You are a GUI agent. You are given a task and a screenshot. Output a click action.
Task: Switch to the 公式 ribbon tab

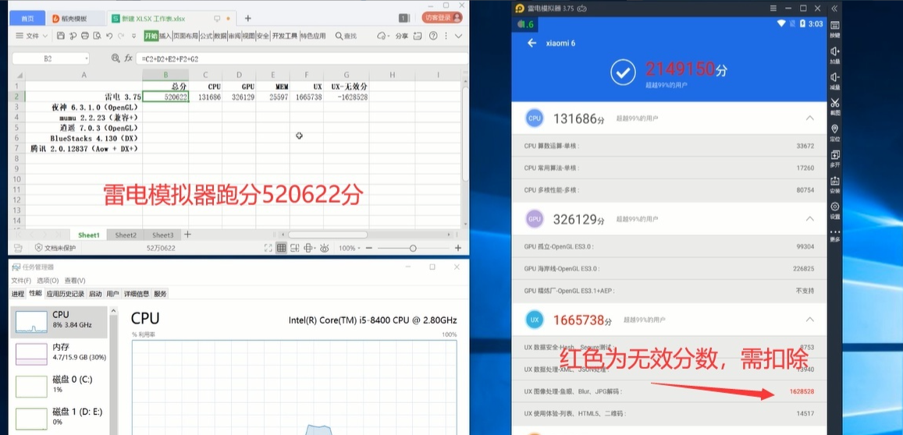pos(205,36)
